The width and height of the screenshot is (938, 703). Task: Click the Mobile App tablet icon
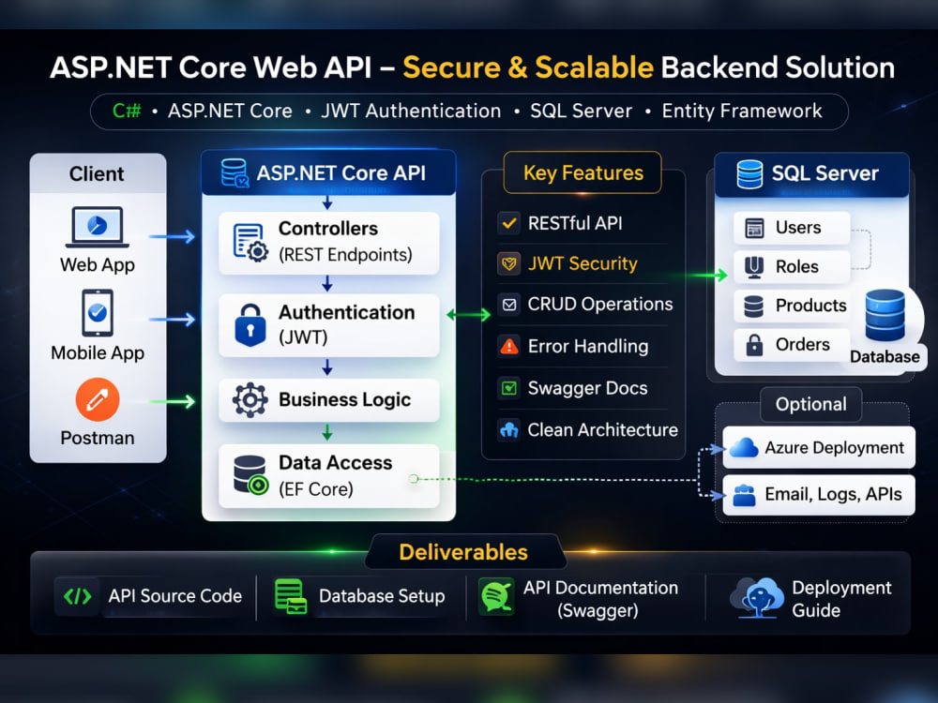pos(98,313)
